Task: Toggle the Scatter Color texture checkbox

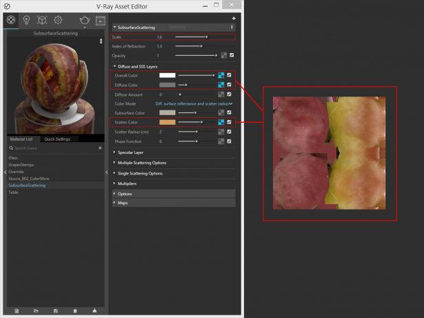Action: [x=229, y=122]
